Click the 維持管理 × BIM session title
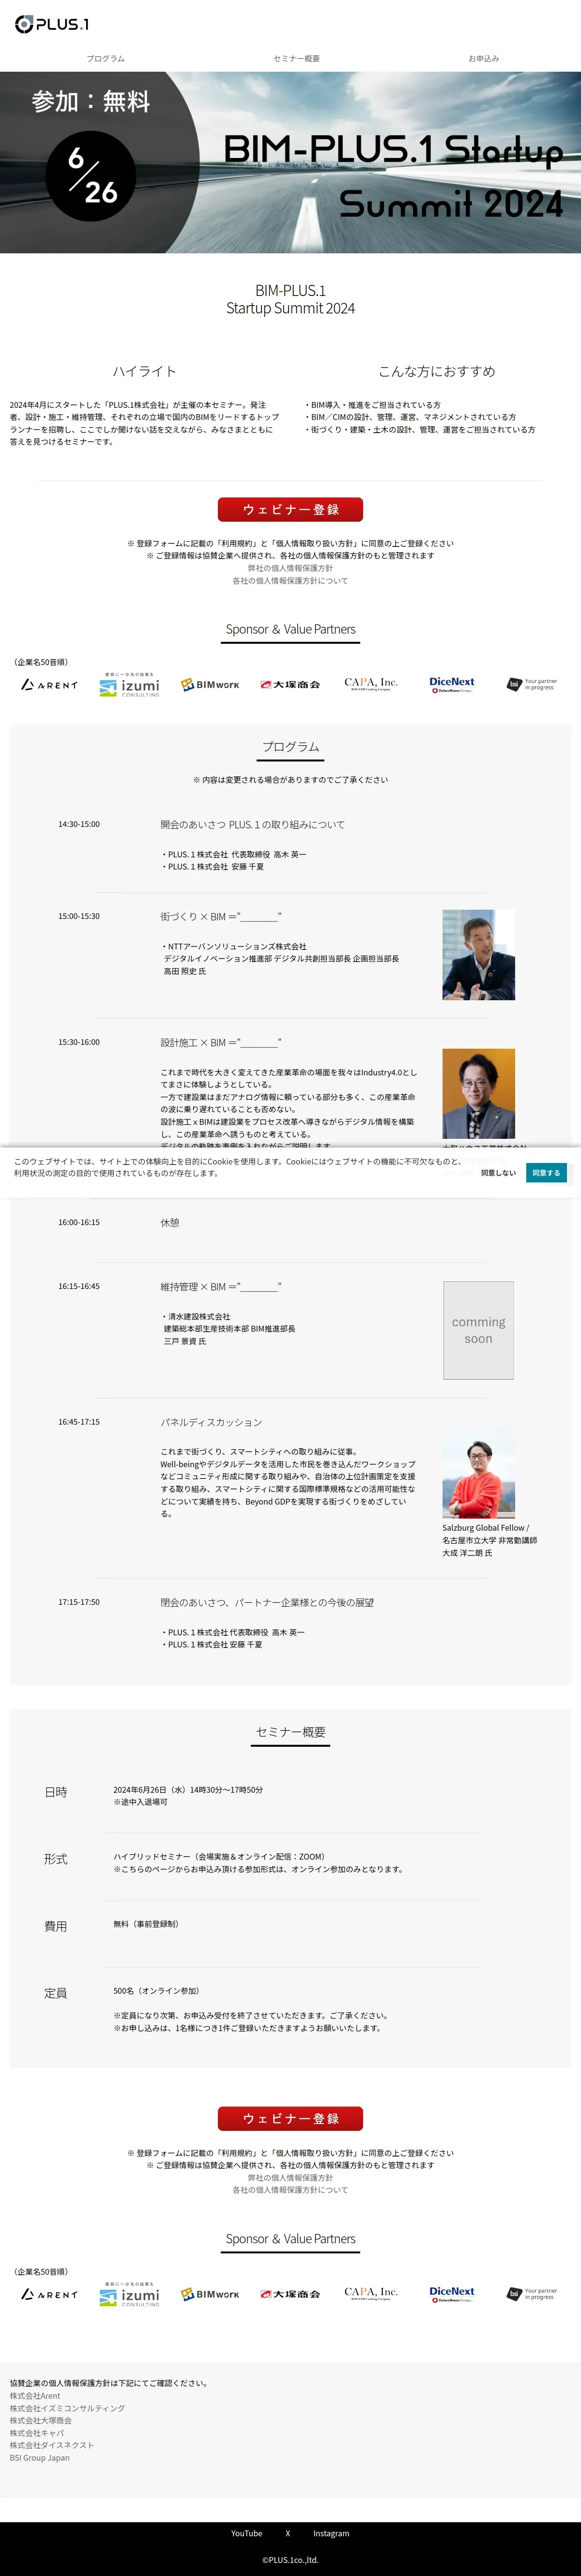Viewport: 581px width, 2576px height. click(x=221, y=1286)
